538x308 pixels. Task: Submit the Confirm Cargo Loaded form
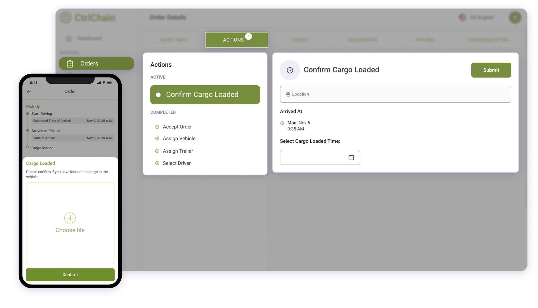491,70
